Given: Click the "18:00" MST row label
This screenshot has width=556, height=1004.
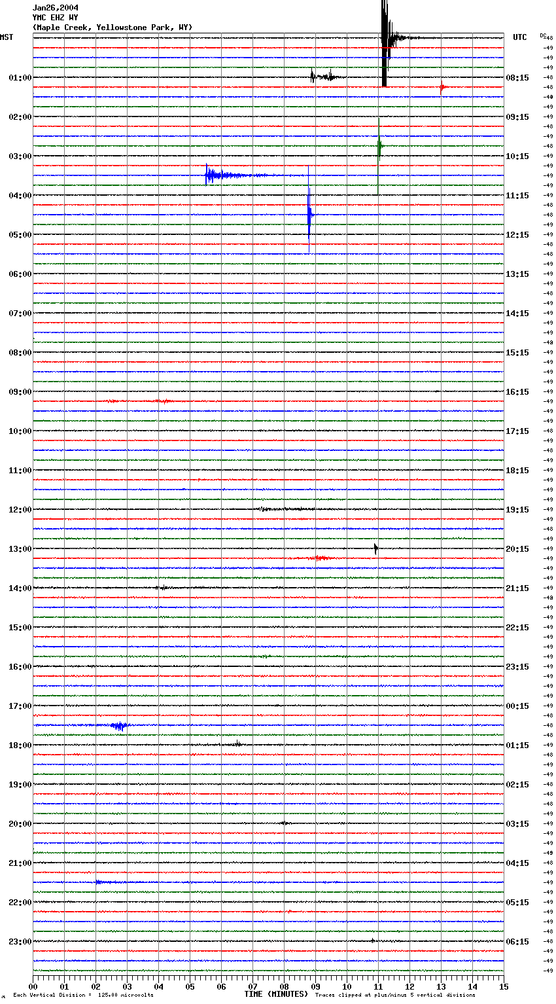Looking at the screenshot, I should 20,745.
